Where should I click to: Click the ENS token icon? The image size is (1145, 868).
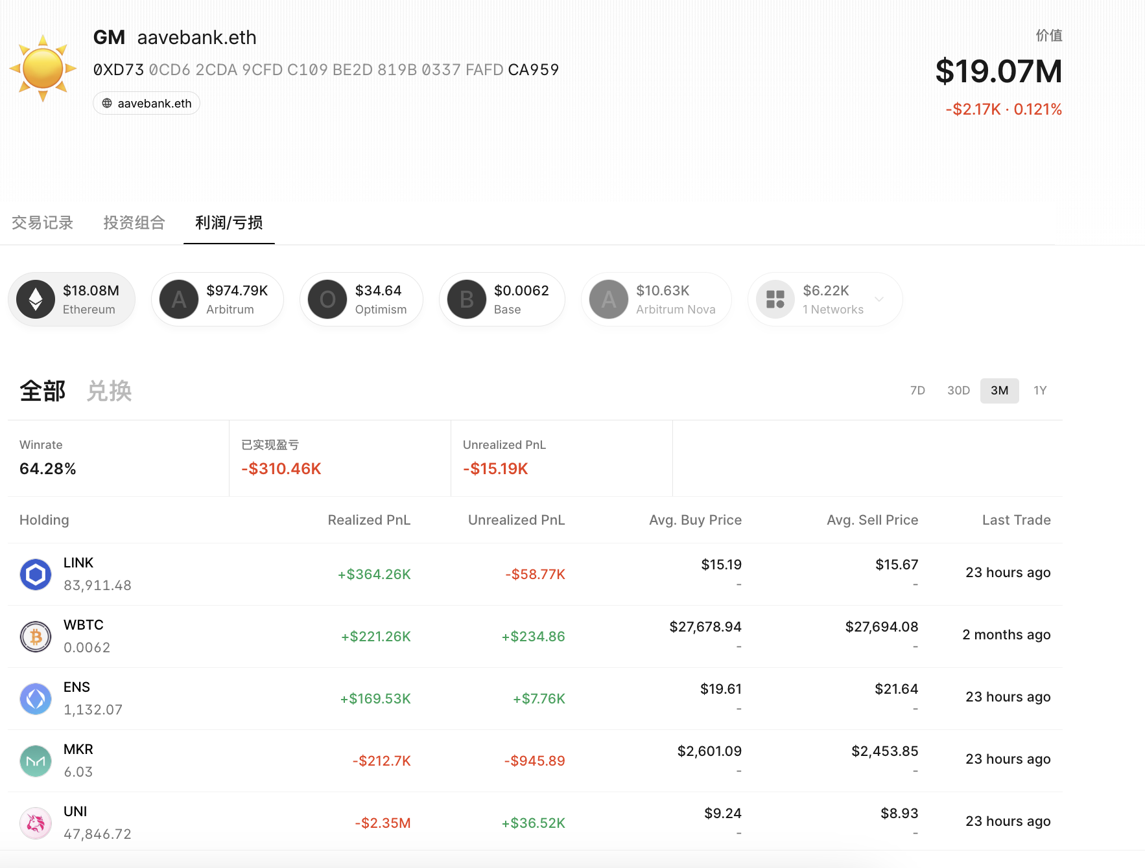pyautogui.click(x=36, y=699)
